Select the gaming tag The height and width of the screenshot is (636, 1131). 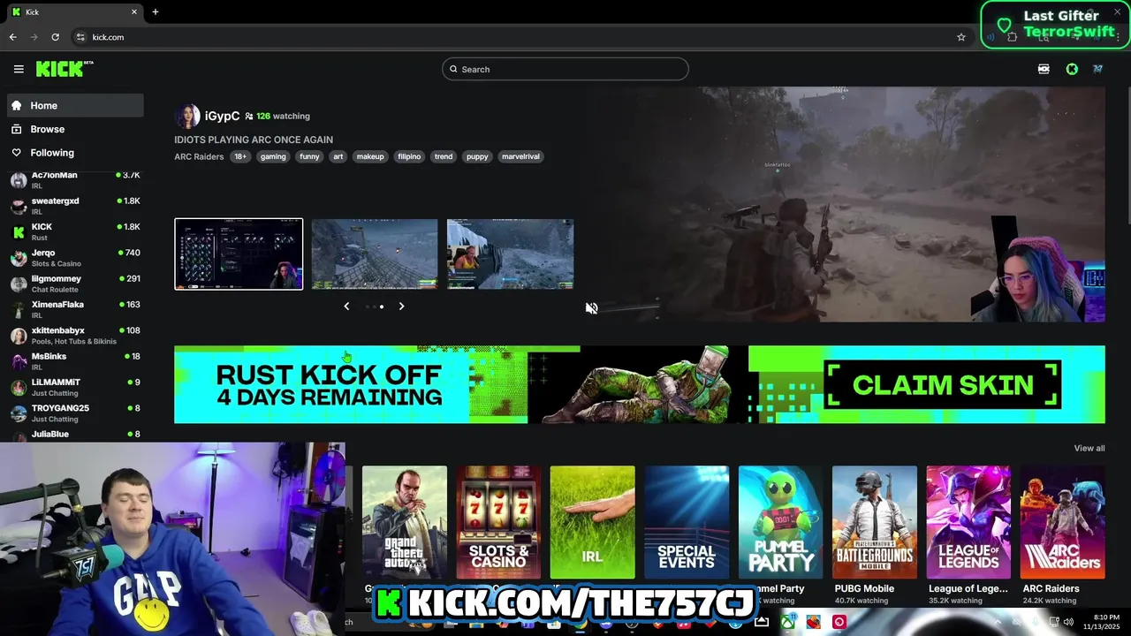click(x=273, y=156)
